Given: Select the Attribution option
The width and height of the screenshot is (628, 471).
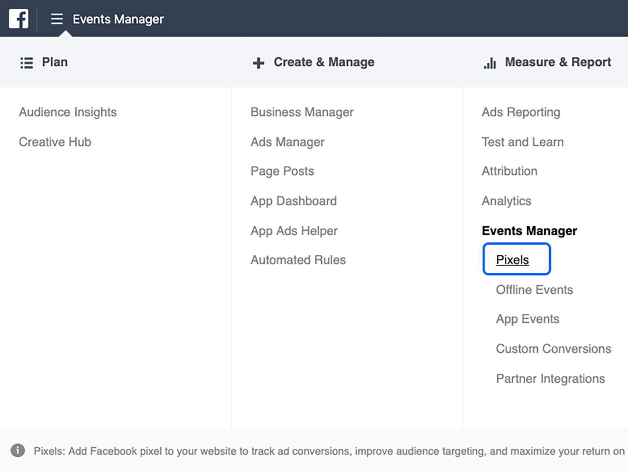Looking at the screenshot, I should (509, 171).
